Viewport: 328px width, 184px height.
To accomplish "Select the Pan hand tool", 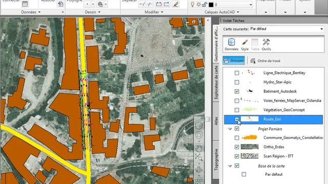I will [x=199, y=148].
